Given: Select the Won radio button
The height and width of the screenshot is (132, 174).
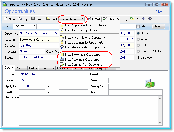Looking at the screenshot, I should click(138, 39).
